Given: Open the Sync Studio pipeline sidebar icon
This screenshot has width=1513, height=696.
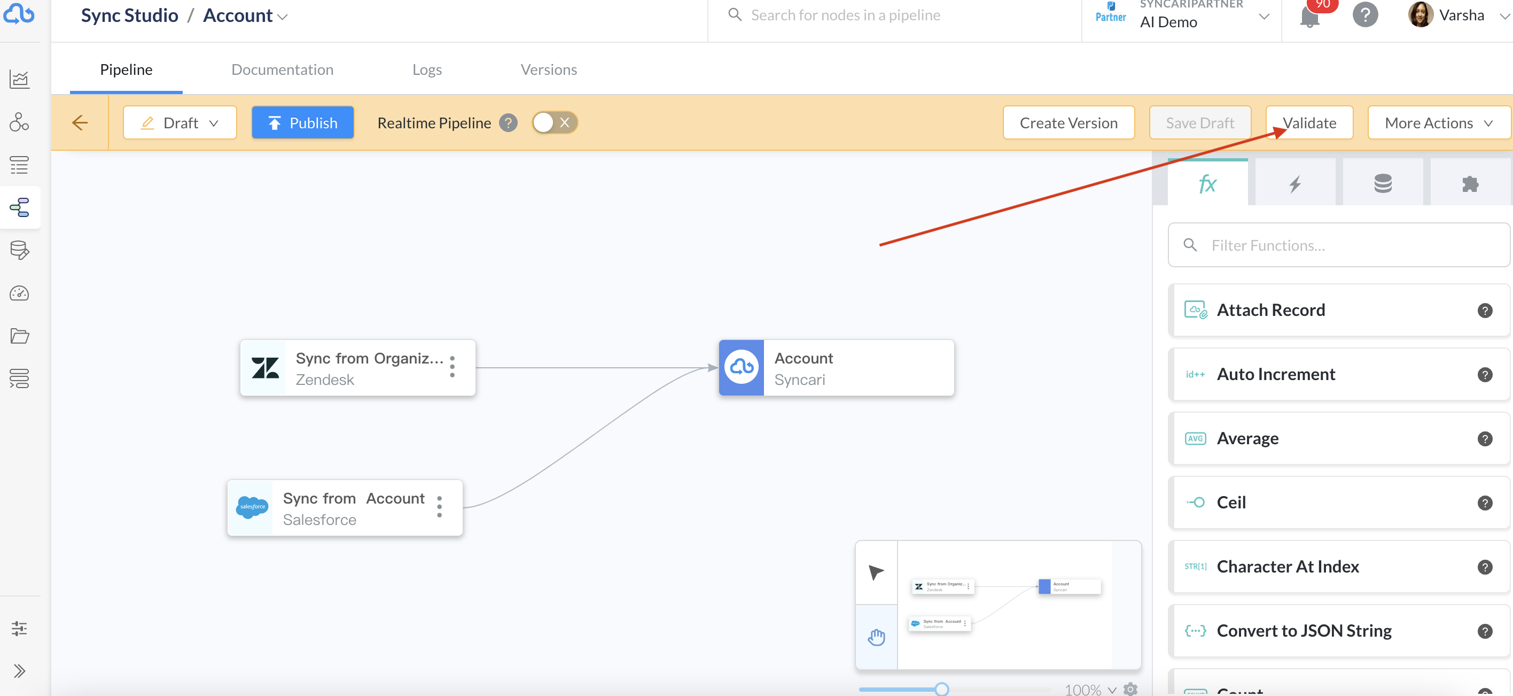Looking at the screenshot, I should pos(19,207).
